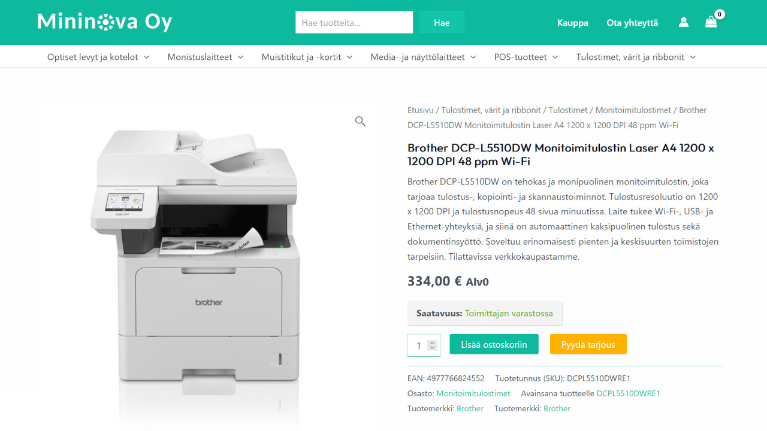
Task: Open Ota yhteyttä page
Action: coord(632,23)
